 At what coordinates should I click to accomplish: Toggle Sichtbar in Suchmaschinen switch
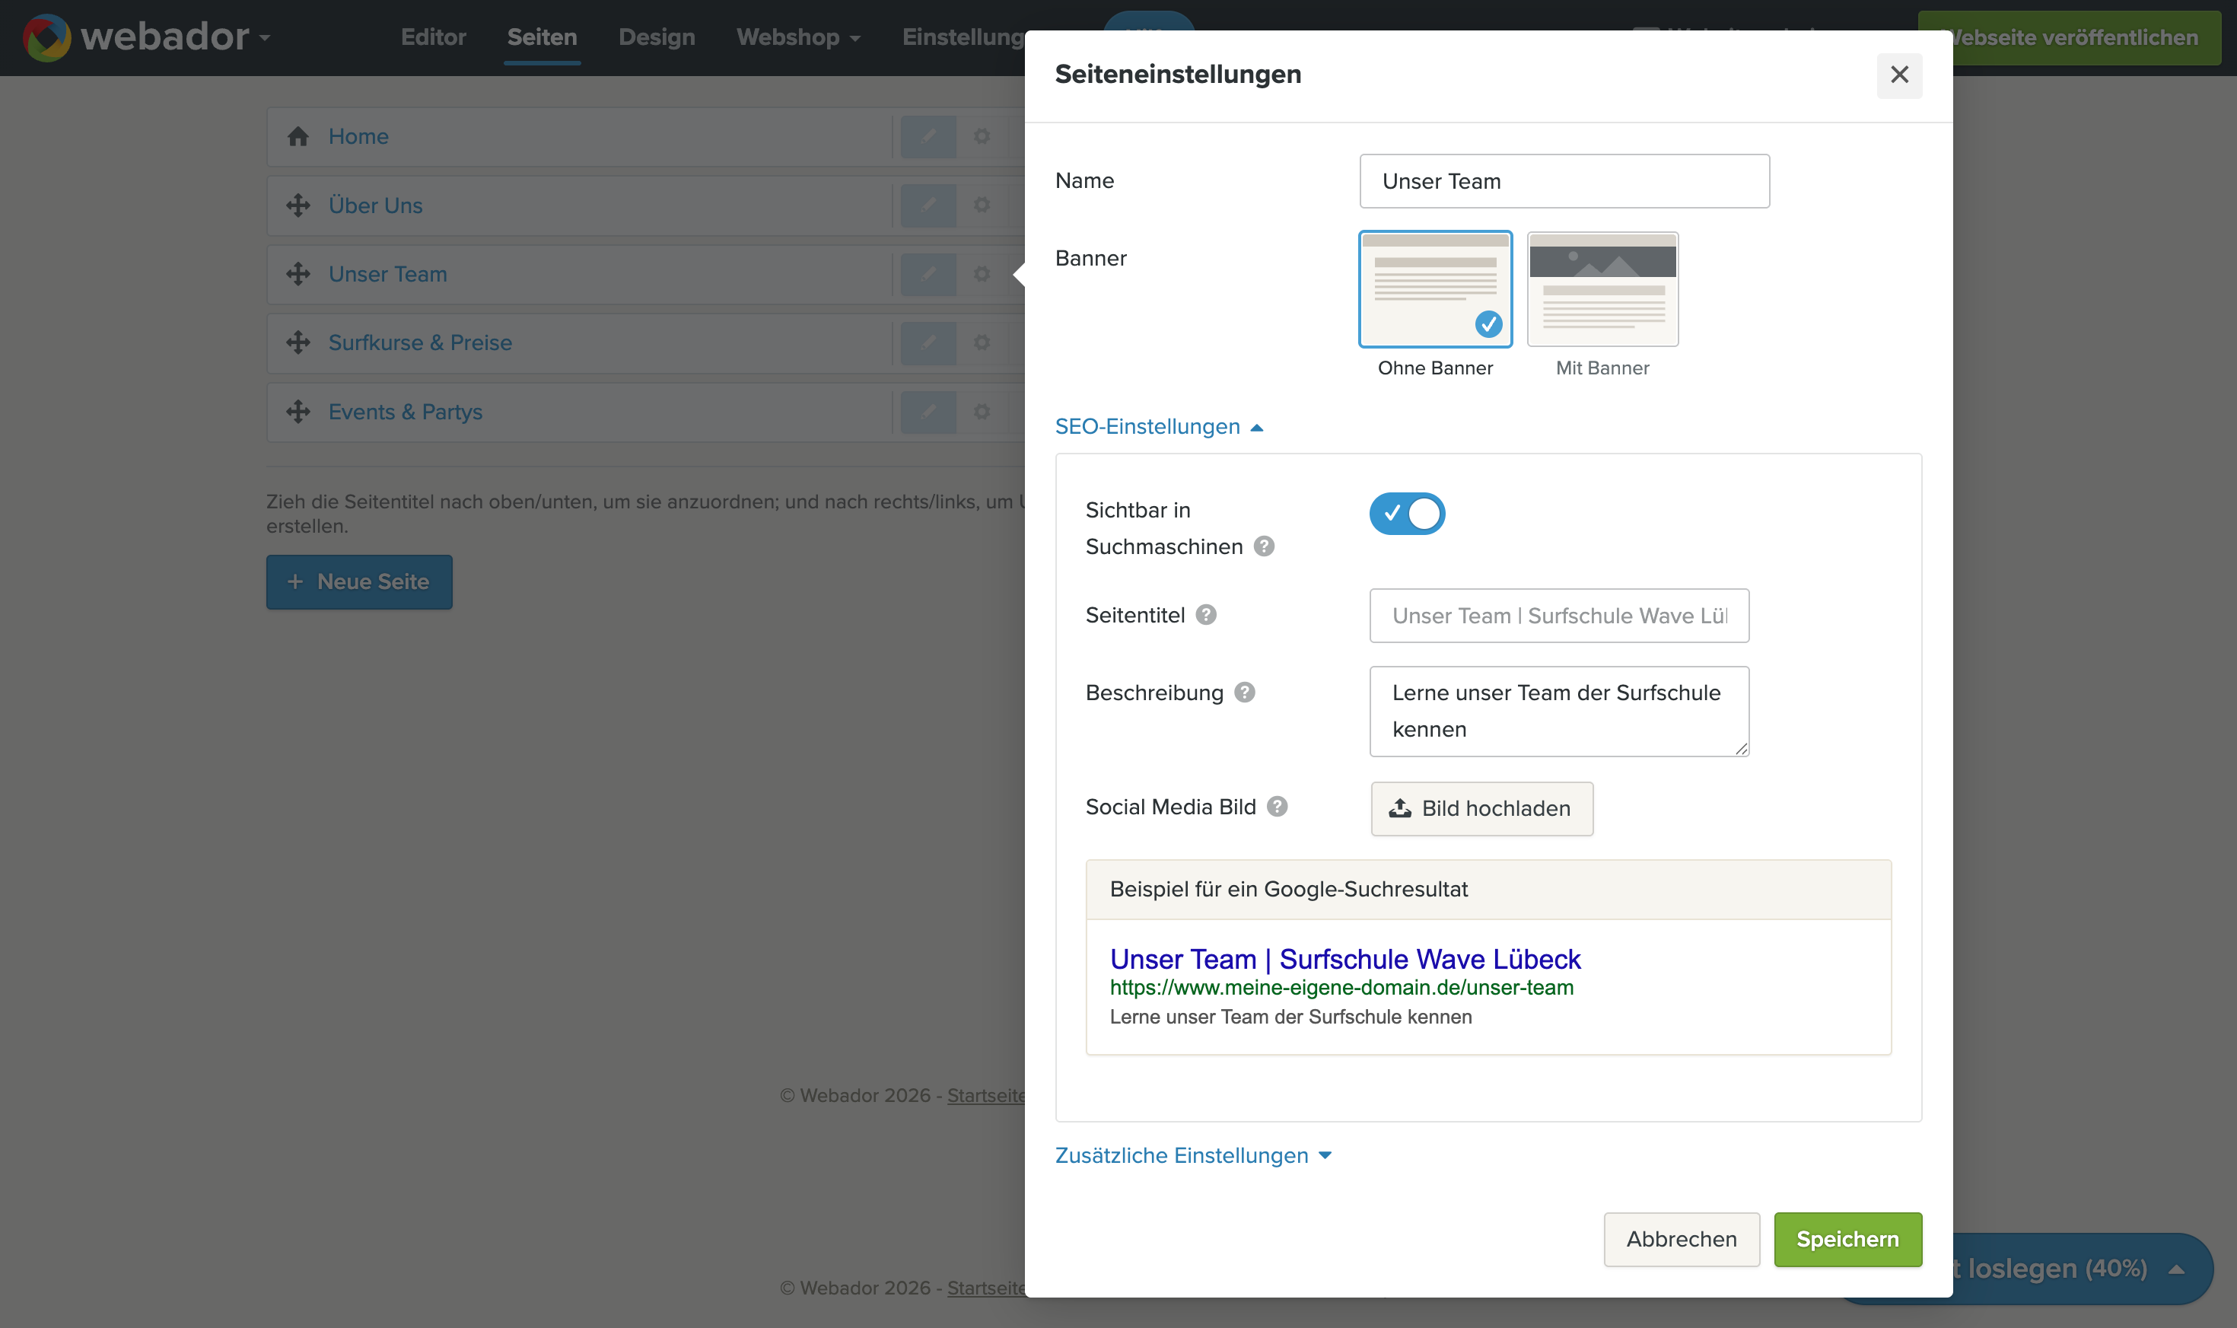(1406, 514)
